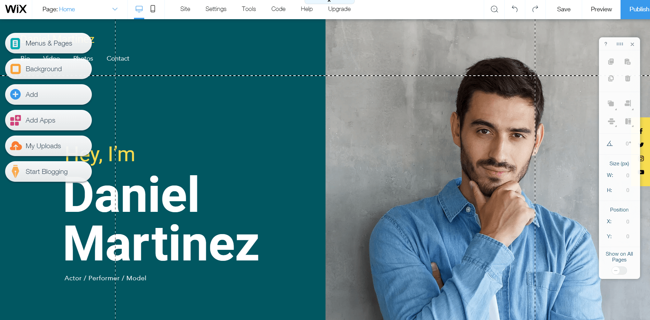Screen dimensions: 650x320
Task: Open the Add Apps panel
Action: tap(48, 120)
